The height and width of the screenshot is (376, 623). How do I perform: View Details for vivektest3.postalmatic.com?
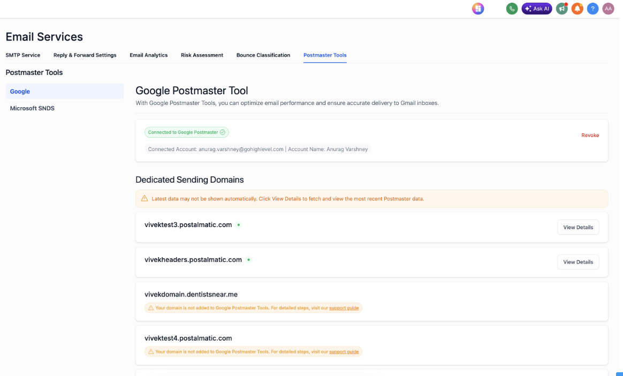(x=578, y=227)
